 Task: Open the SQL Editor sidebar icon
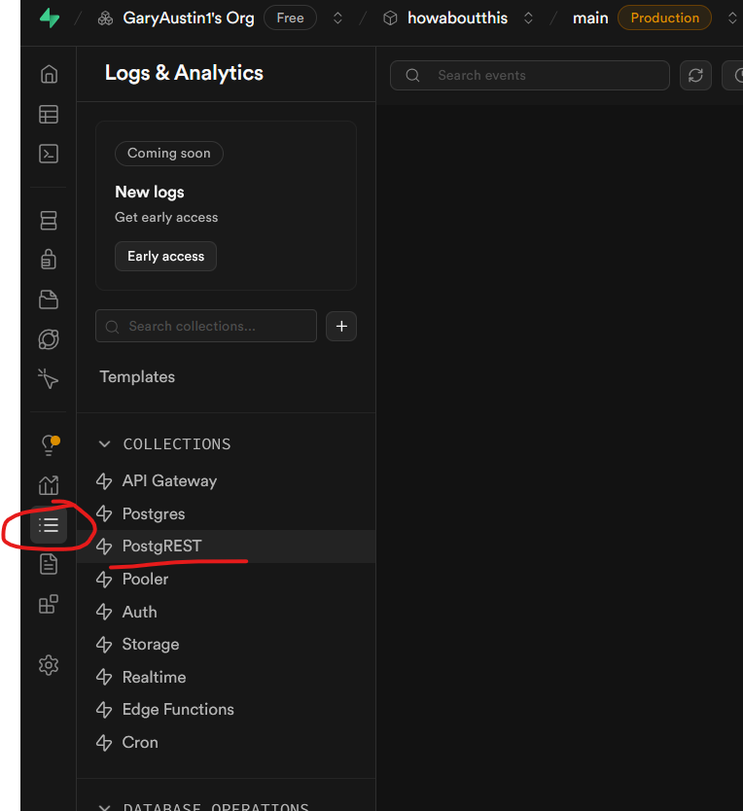[49, 154]
